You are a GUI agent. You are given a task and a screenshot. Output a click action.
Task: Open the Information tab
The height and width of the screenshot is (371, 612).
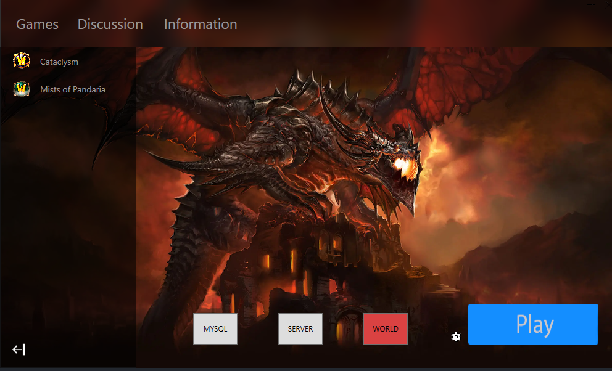(201, 24)
